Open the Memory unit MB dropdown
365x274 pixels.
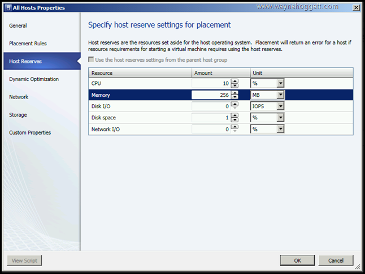pyautogui.click(x=280, y=95)
